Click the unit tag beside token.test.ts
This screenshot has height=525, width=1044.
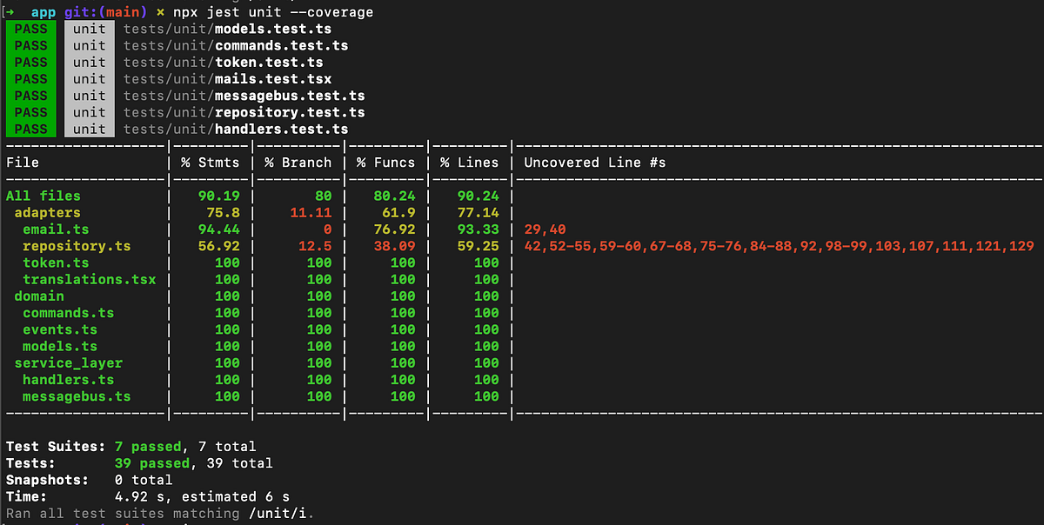coord(90,62)
